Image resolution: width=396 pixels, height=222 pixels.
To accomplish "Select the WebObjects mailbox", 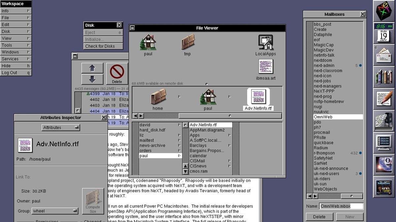I will (x=338, y=189).
